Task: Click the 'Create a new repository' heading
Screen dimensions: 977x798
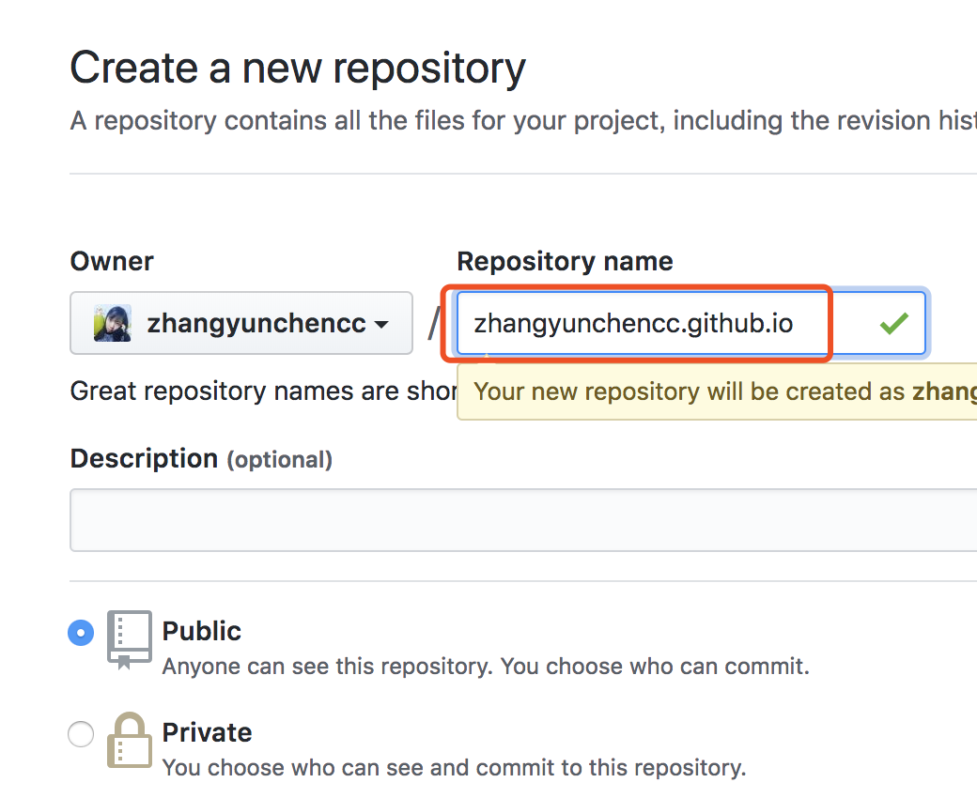Action: pyautogui.click(x=298, y=69)
